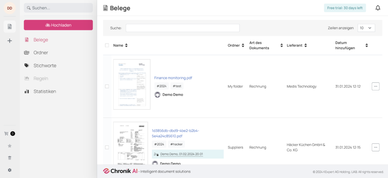The image size is (388, 178).
Task: Open the trash bin icon
Action: [x=9, y=158]
